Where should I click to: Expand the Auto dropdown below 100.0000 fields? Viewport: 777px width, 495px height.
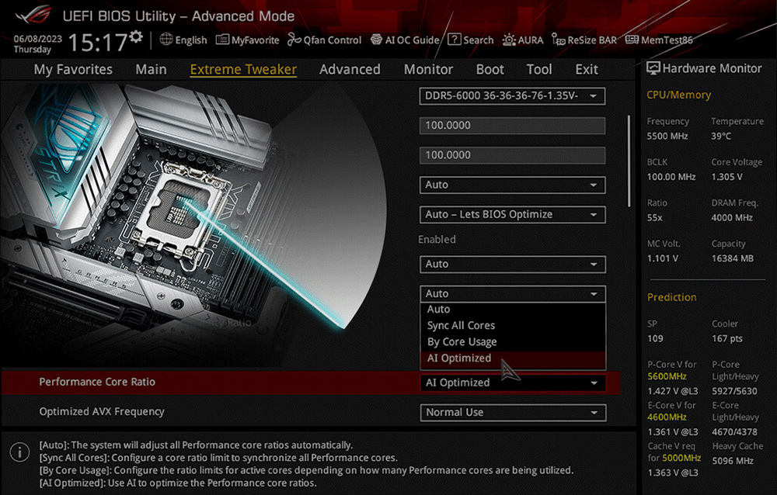click(512, 185)
